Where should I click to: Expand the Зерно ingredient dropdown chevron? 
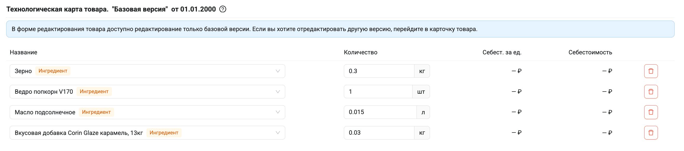tap(278, 71)
